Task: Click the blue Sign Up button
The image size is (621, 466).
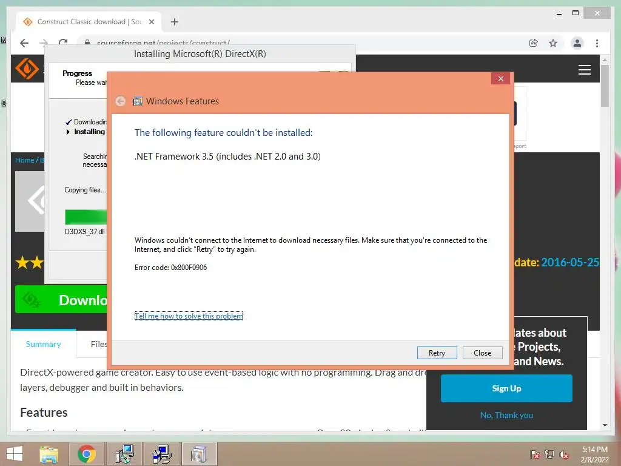Action: tap(506, 388)
